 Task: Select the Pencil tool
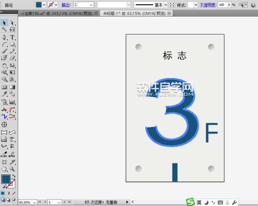click(12, 51)
